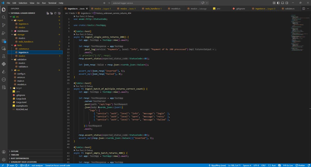This screenshot has width=311, height=167.
Task: Go forward with the navigation arrow
Action: [109, 3]
